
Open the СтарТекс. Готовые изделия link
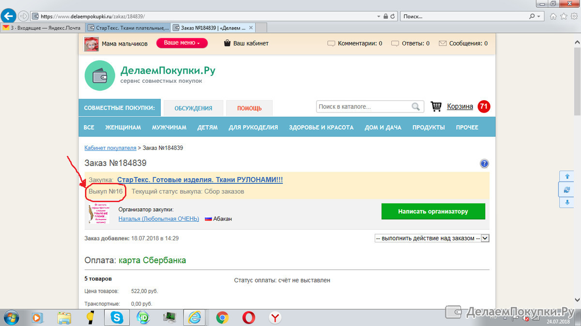point(200,179)
